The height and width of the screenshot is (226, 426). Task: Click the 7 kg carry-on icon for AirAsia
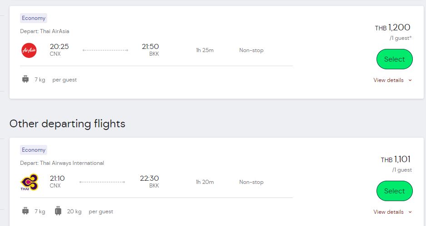[x=25, y=79]
